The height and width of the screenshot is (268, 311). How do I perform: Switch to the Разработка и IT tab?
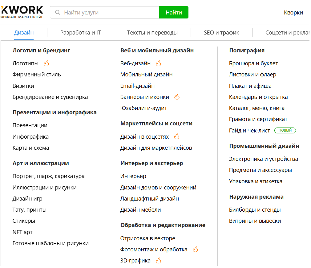[80, 32]
